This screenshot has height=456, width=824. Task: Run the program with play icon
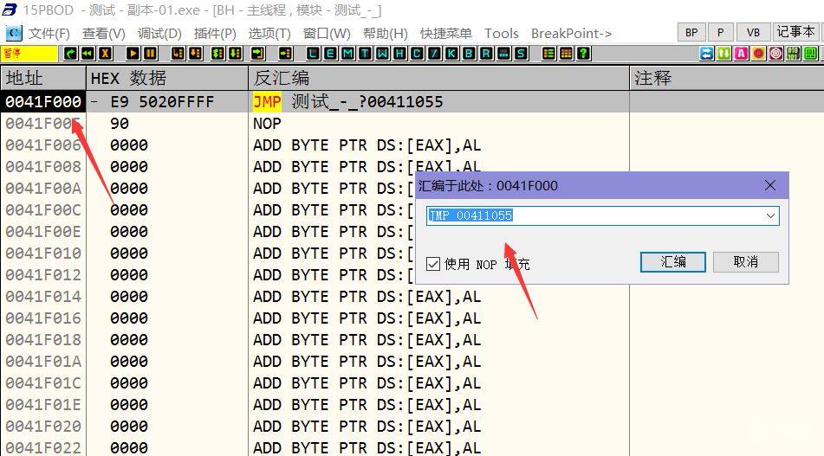[x=133, y=54]
